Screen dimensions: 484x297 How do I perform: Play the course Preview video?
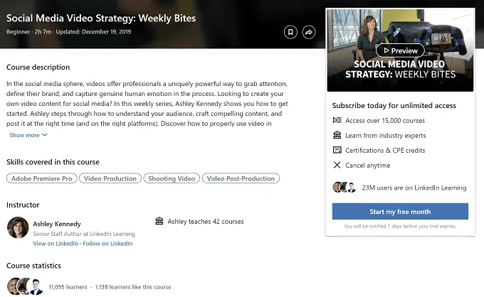pos(400,50)
